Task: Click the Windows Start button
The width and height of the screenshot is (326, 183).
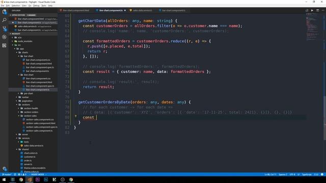Action: click(x=4, y=179)
